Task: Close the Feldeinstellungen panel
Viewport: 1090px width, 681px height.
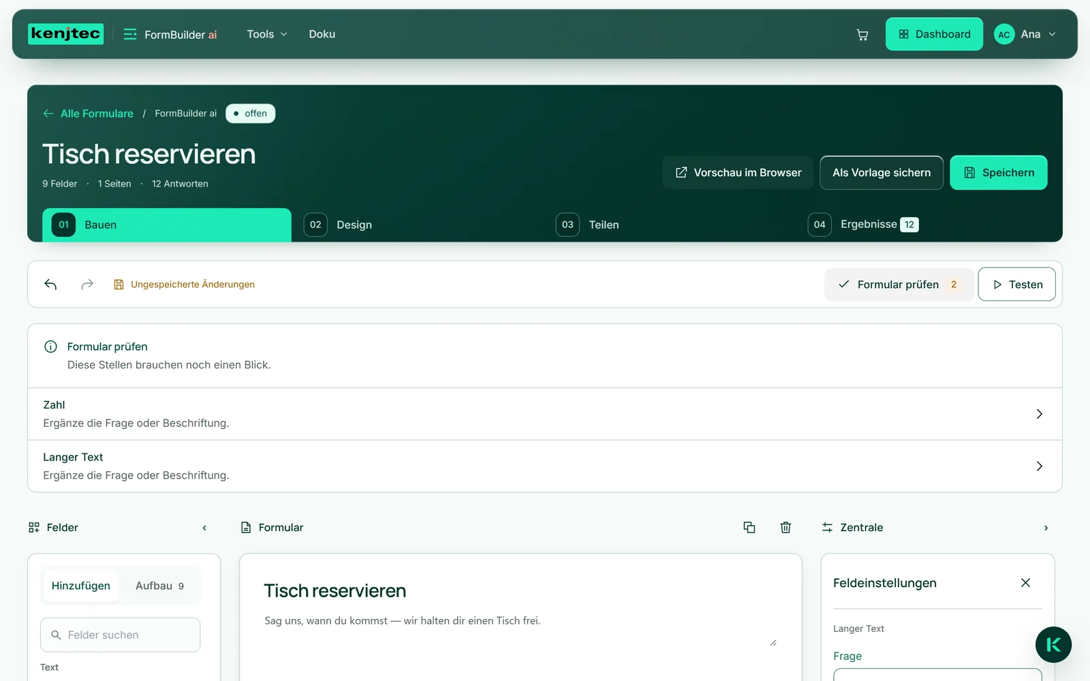Action: pyautogui.click(x=1025, y=582)
